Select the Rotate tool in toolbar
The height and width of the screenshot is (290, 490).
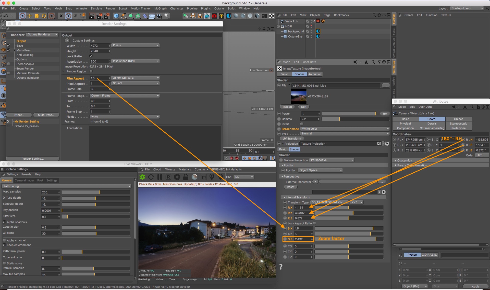click(x=44, y=16)
